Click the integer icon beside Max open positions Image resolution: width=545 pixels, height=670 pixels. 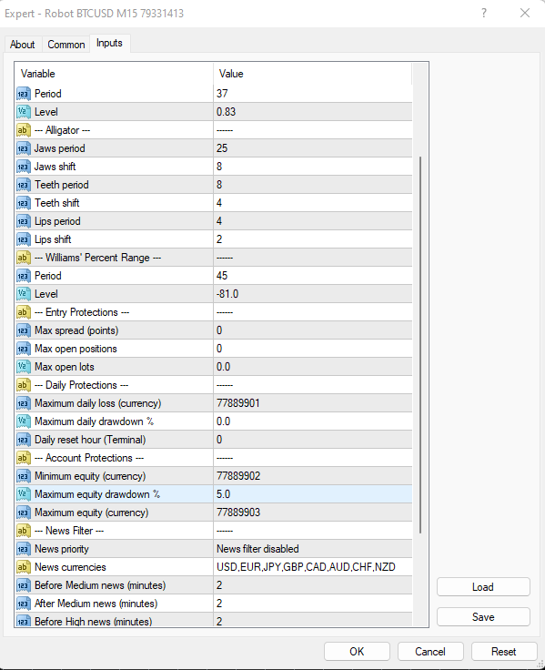24,349
